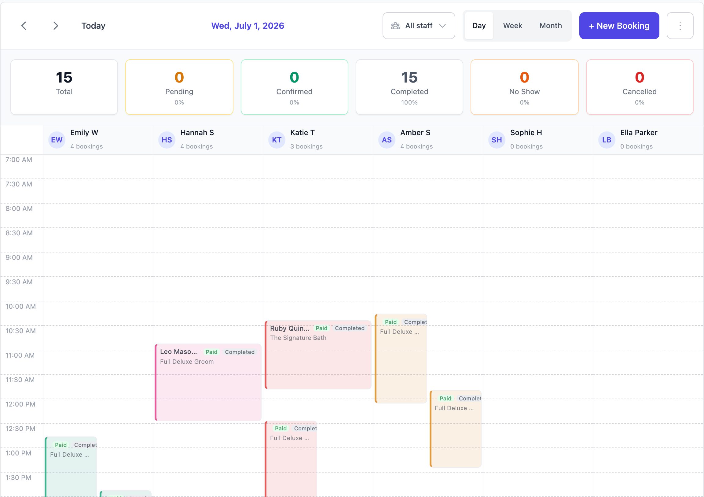The height and width of the screenshot is (497, 704).
Task: Filter by the Cancelled status card
Action: tap(640, 87)
